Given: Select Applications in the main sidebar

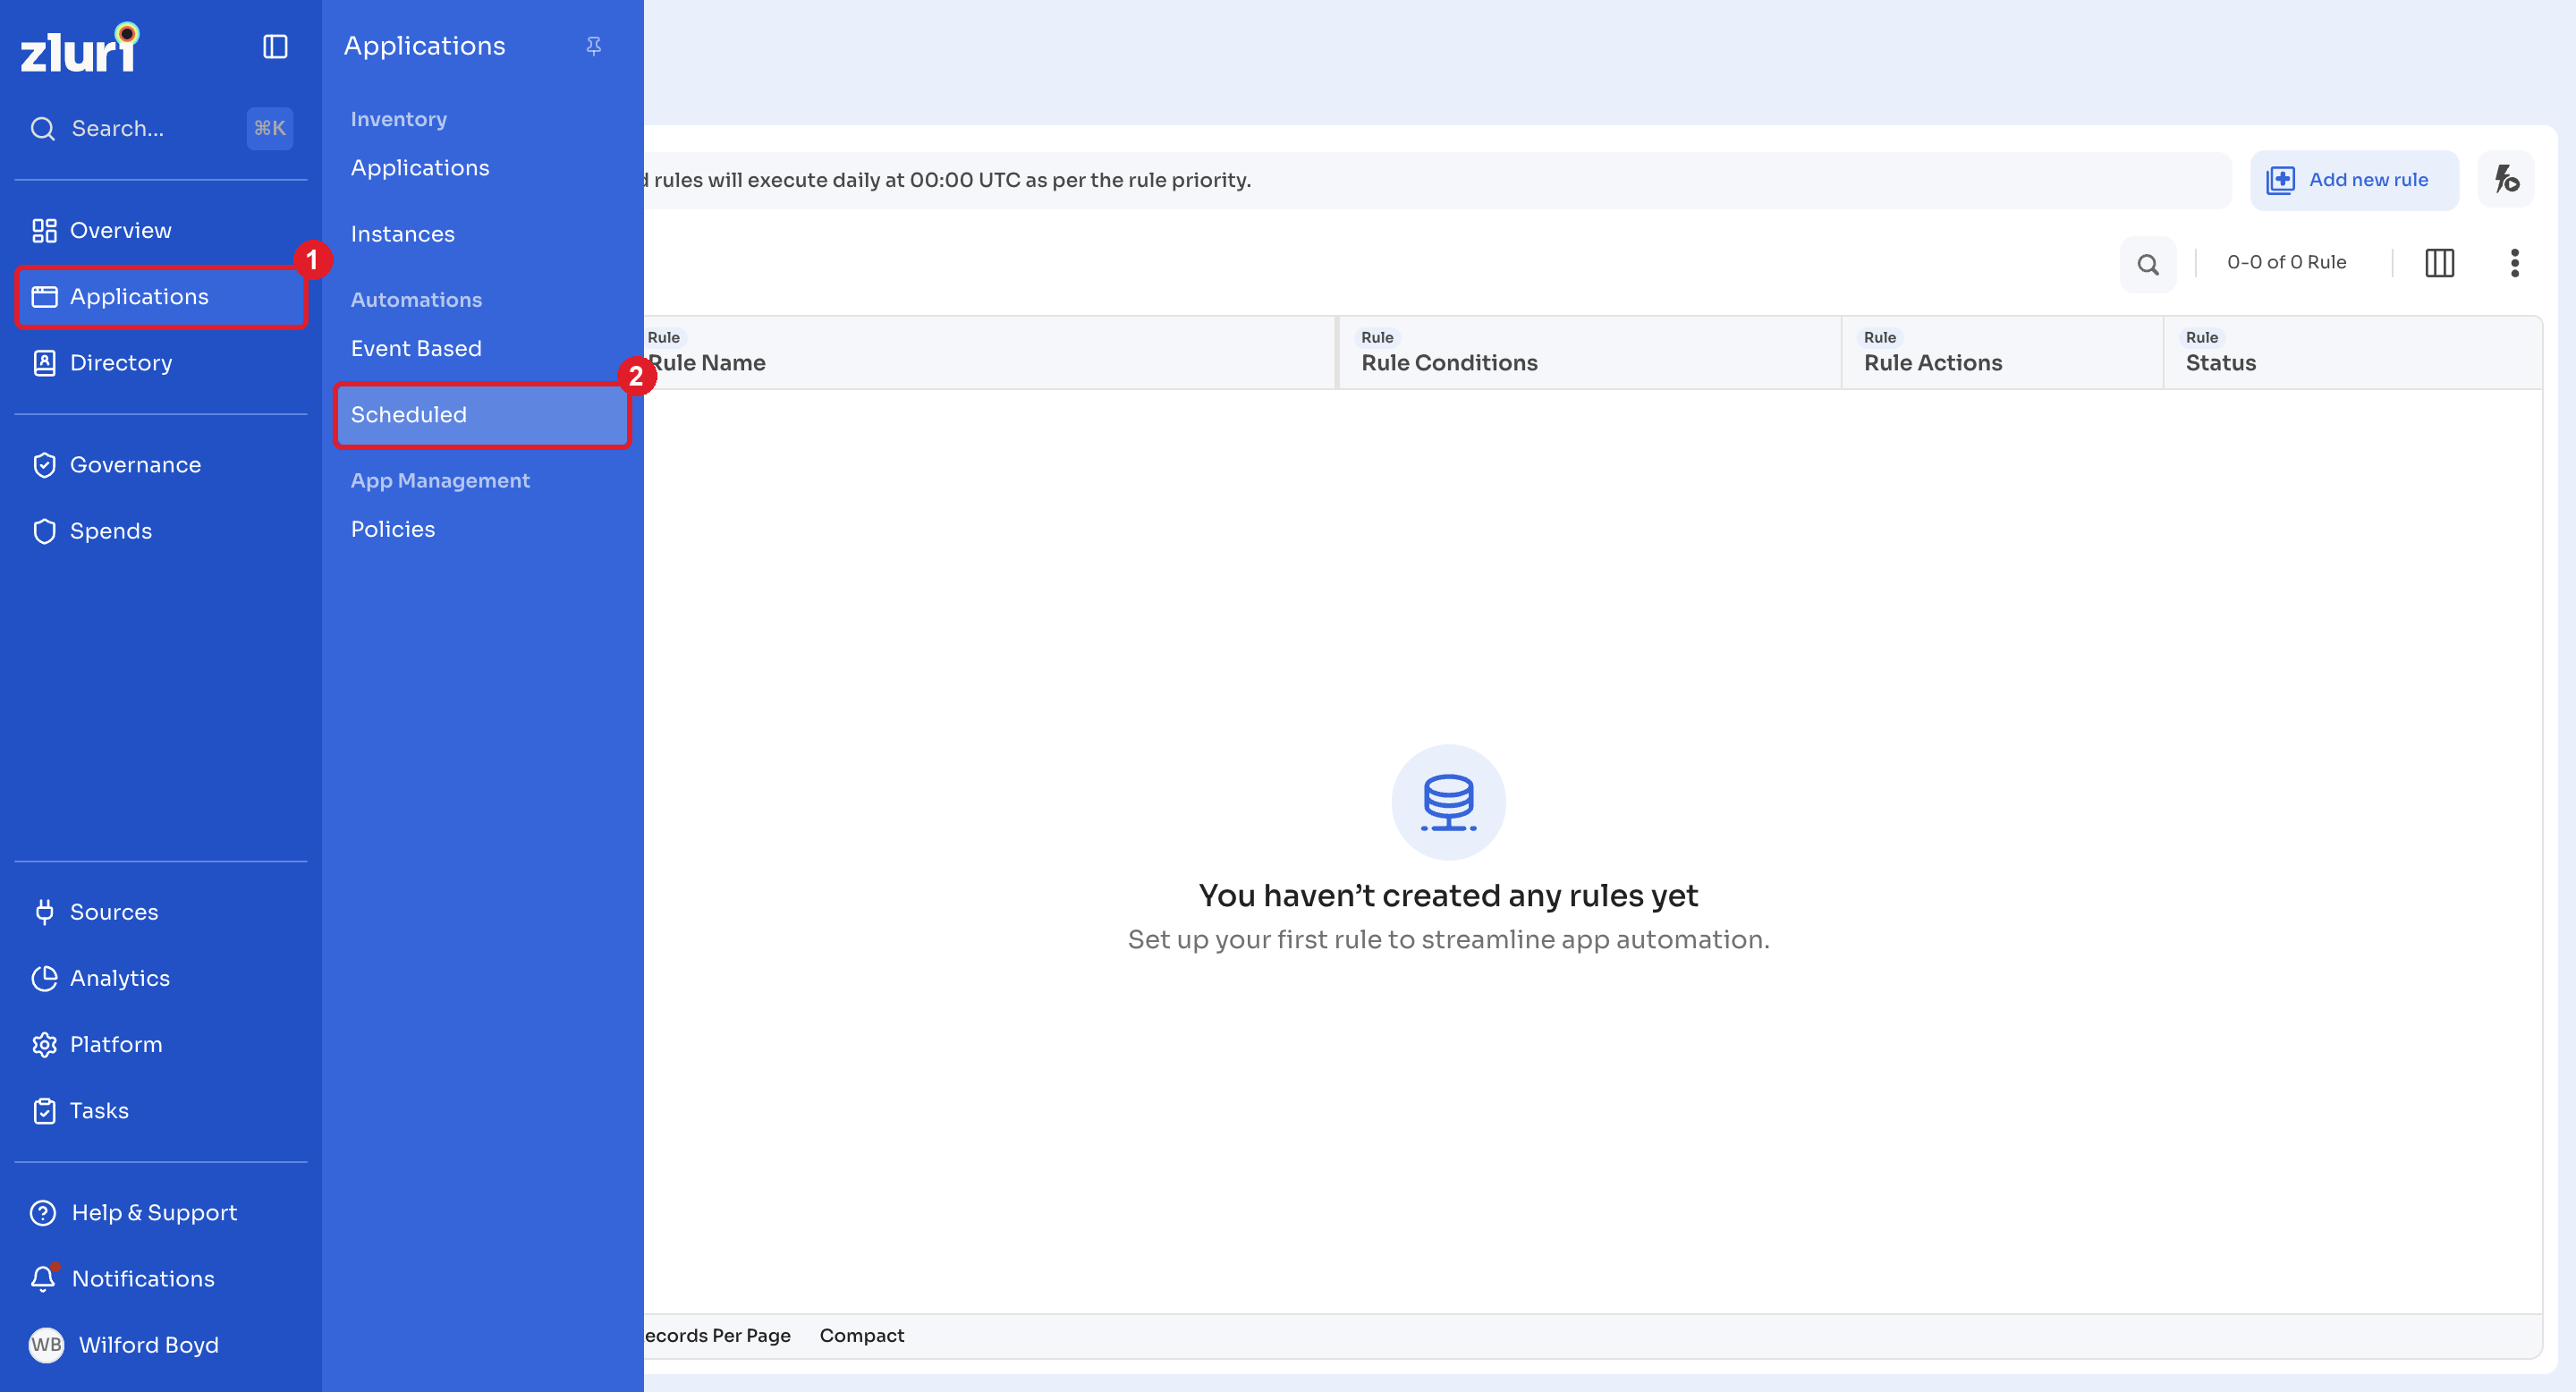Looking at the screenshot, I should (x=160, y=297).
